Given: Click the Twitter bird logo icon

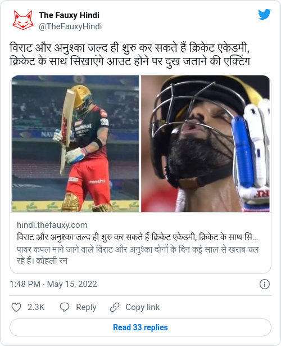Looking at the screenshot, I should 265,14.
